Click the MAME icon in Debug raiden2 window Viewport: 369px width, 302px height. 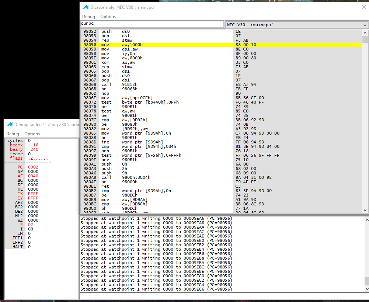10,125
